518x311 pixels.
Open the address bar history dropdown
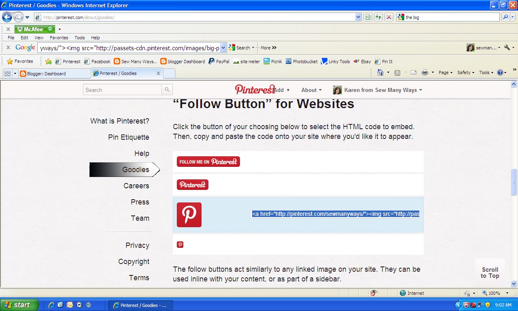click(x=358, y=17)
